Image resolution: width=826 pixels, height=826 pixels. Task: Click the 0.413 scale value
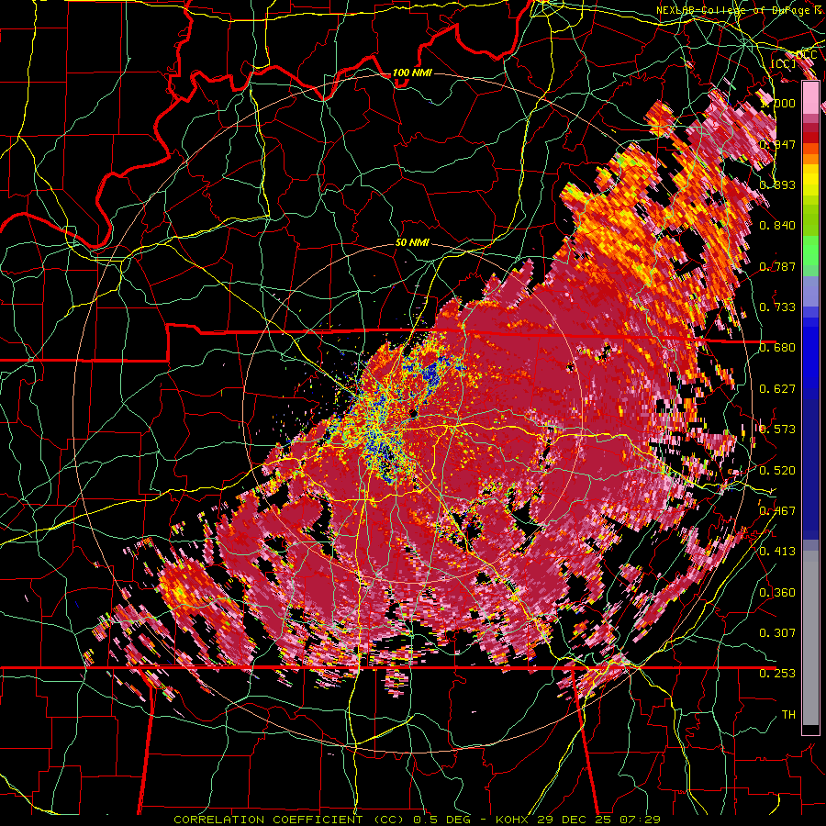tap(777, 552)
